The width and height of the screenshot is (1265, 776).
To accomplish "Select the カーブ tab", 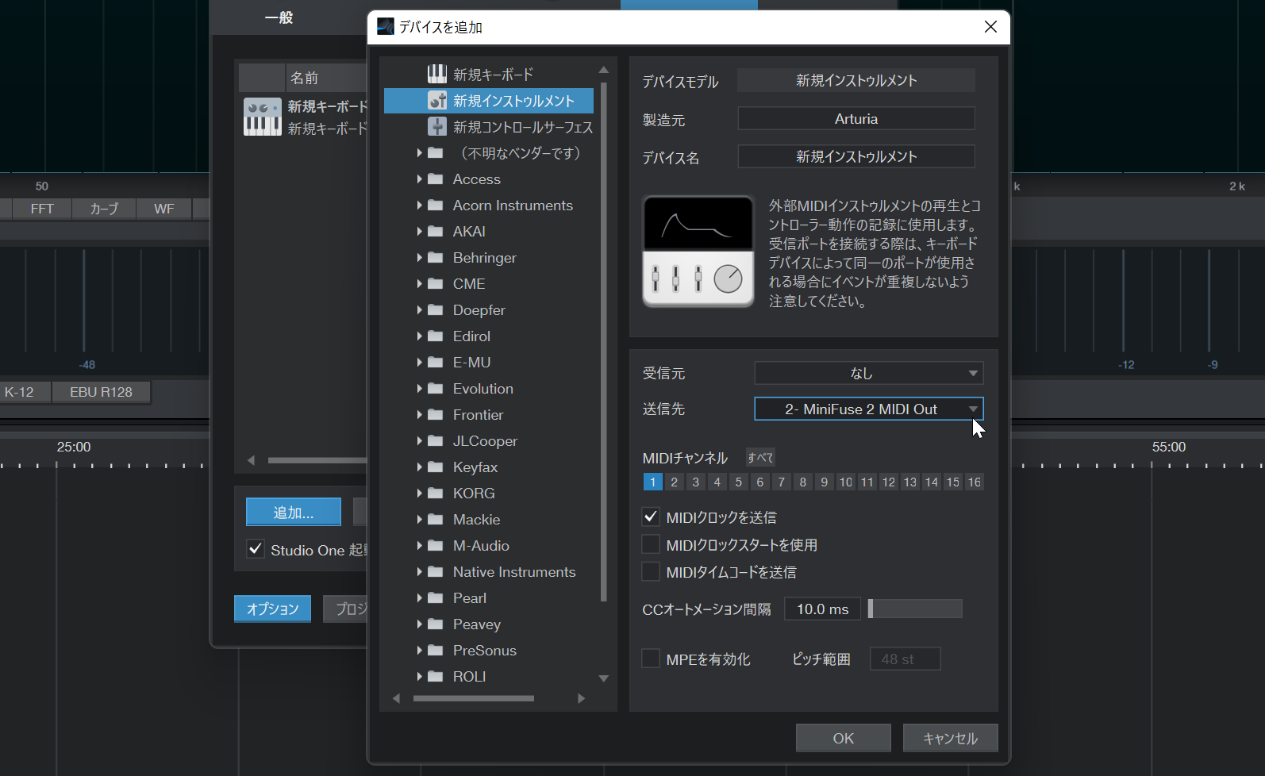I will (x=104, y=209).
